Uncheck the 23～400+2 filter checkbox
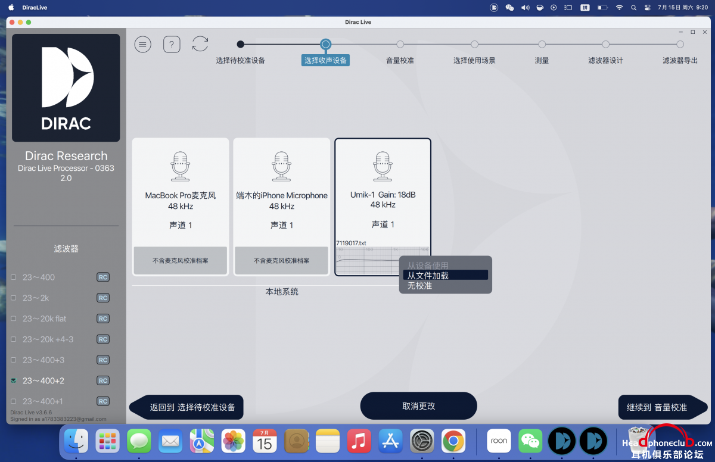The width and height of the screenshot is (715, 462). pyautogui.click(x=14, y=381)
